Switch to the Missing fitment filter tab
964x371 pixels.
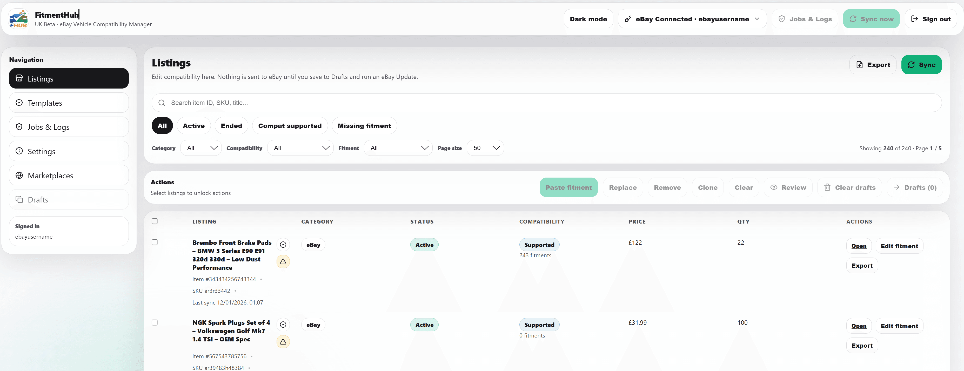tap(364, 125)
